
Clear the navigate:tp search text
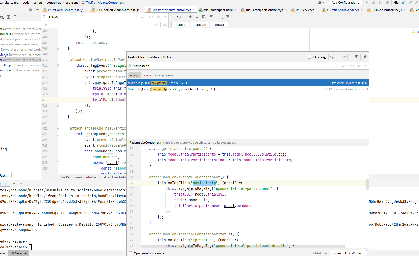(337, 66)
